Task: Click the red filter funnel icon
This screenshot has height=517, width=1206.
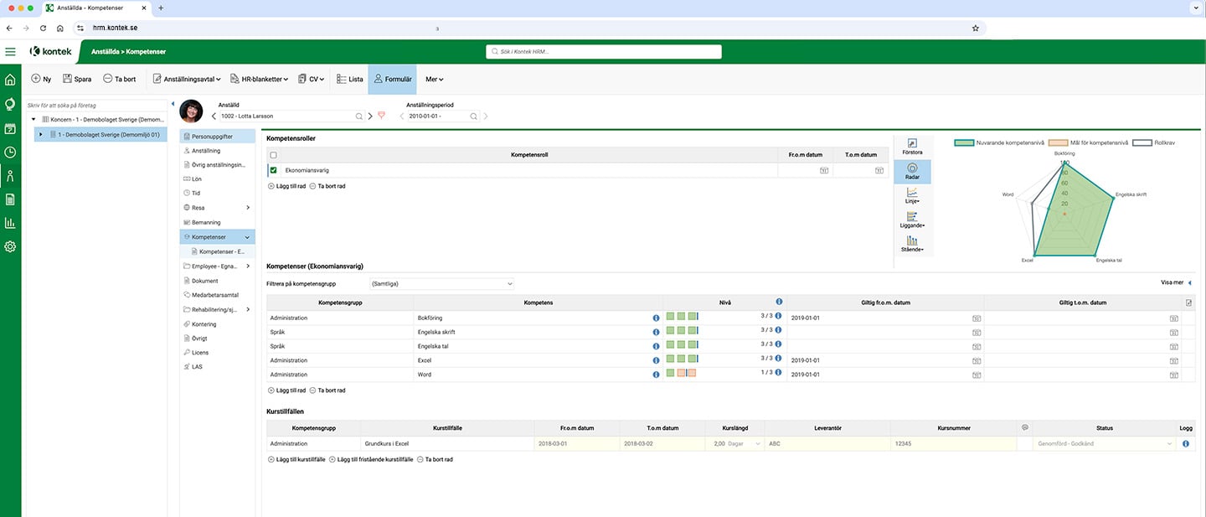Action: click(382, 116)
